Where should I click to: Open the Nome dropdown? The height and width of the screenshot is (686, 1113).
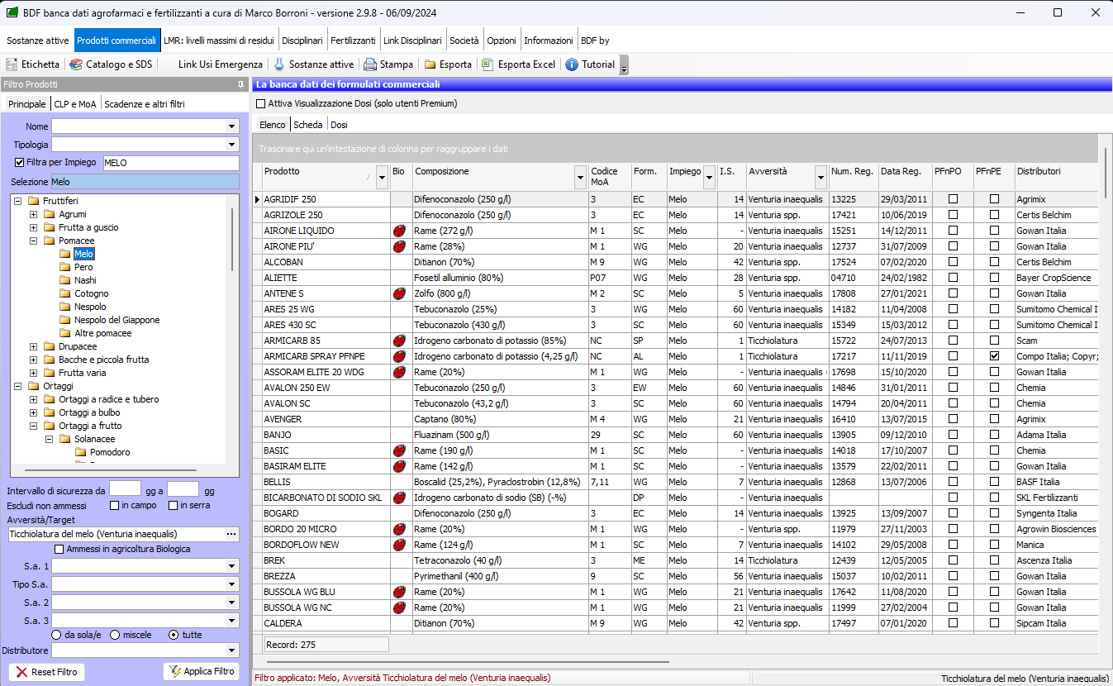232,126
